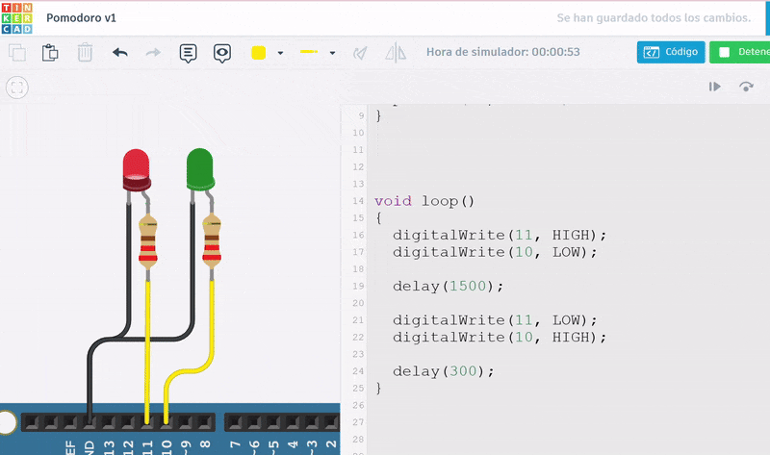Click the zoom to fit icon
Screen dimensions: 770x455
coord(16,88)
